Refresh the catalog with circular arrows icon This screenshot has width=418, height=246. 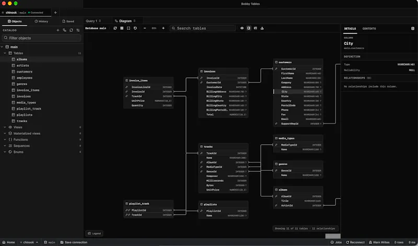71,30
